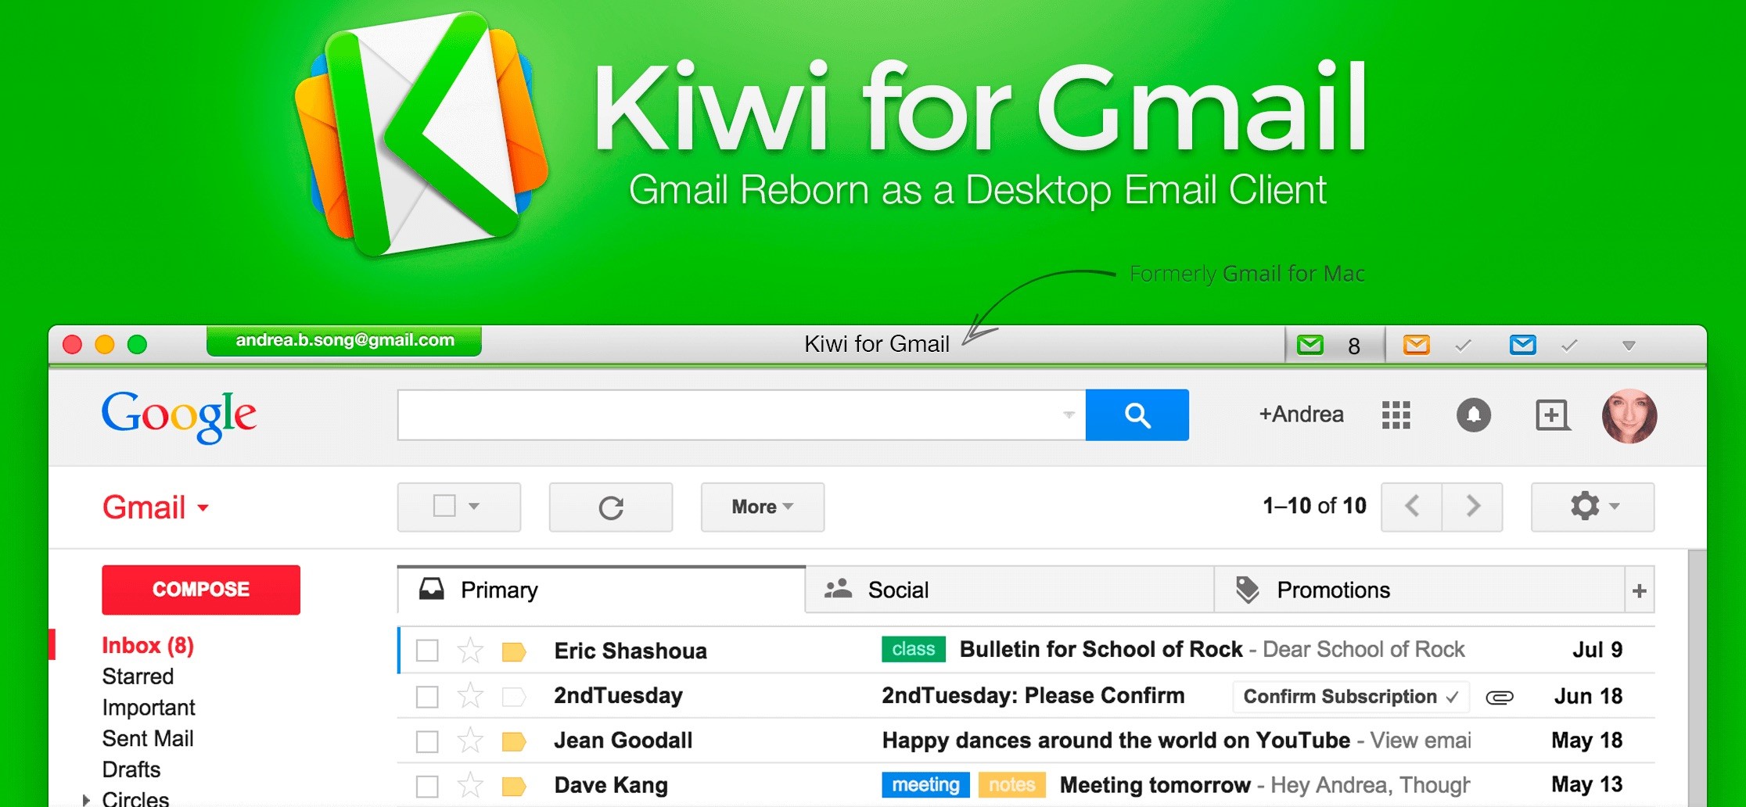Go to newer messages arrow

coord(1412,507)
